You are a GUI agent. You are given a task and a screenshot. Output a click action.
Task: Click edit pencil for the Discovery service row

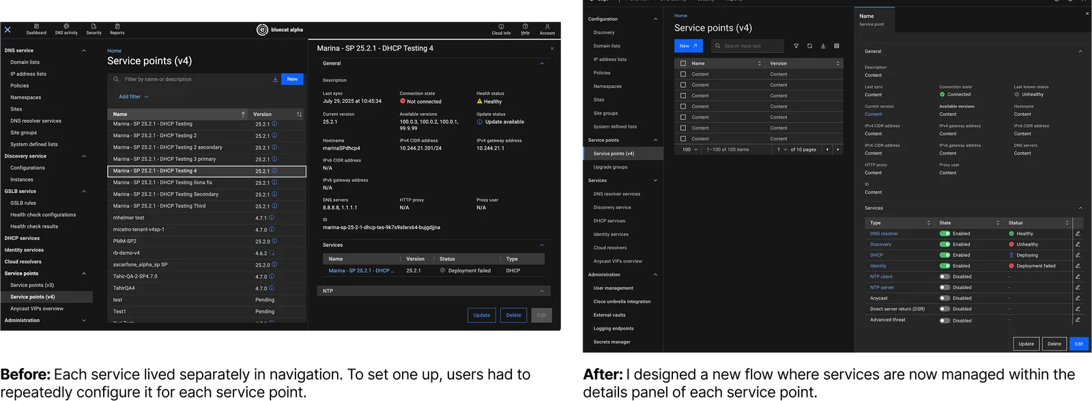click(x=1078, y=244)
